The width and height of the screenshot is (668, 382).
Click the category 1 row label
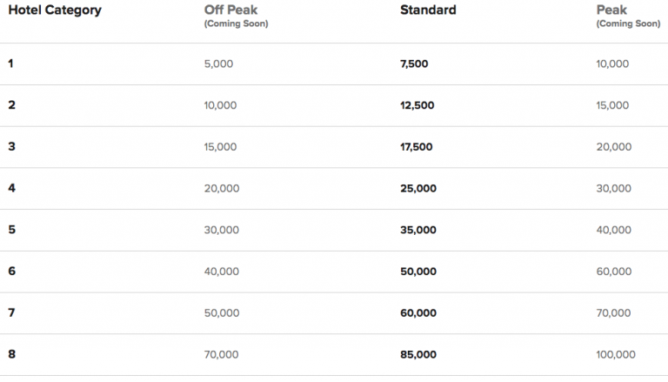pos(11,64)
